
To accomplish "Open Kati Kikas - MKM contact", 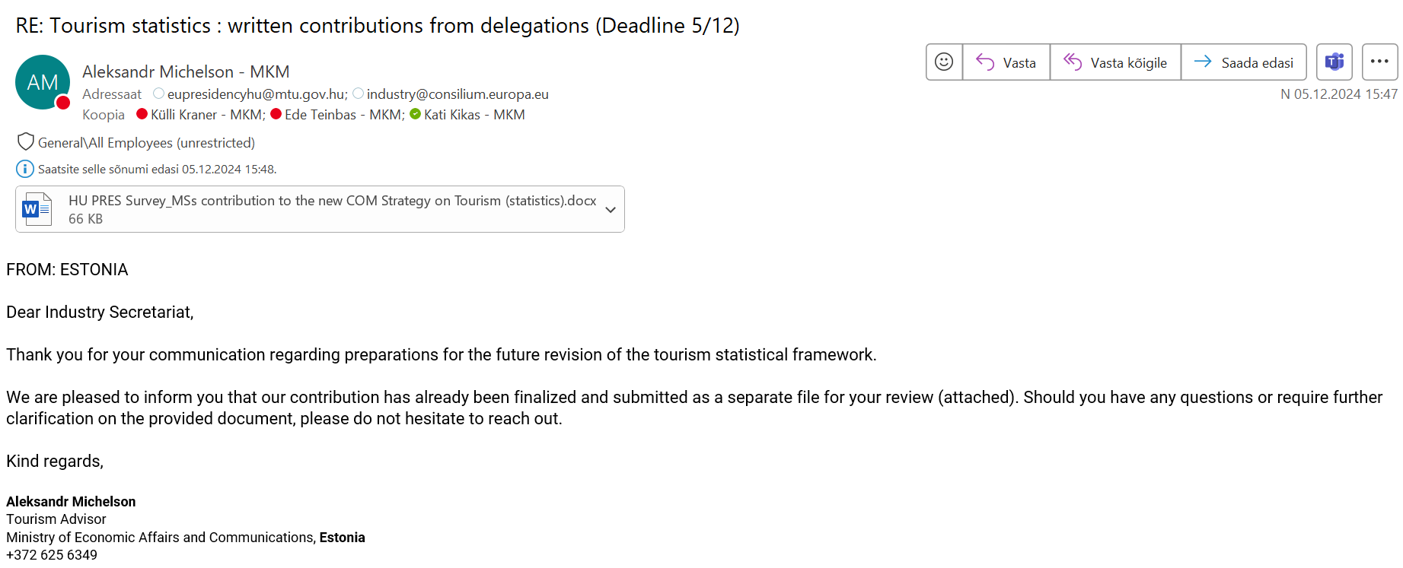I will pos(474,115).
